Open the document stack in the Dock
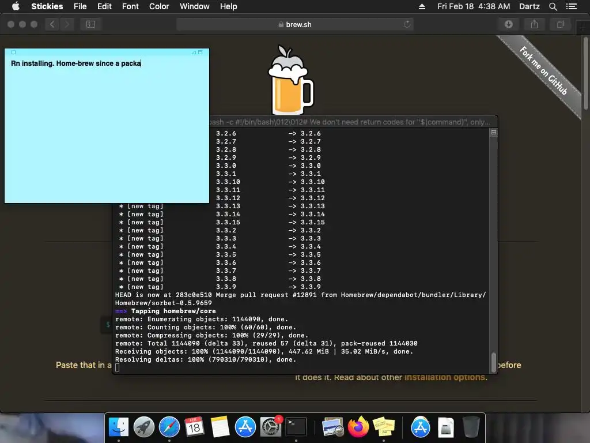Screen dimensions: 590x443 click(x=446, y=427)
